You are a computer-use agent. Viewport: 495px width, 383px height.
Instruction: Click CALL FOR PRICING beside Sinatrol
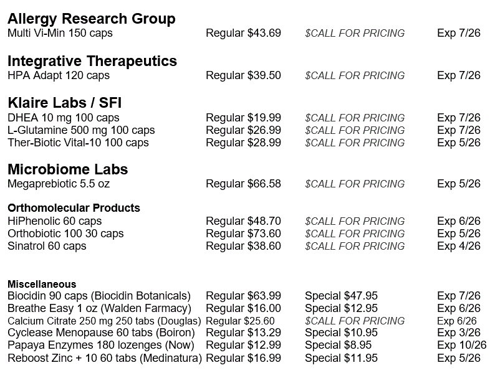tap(355, 246)
